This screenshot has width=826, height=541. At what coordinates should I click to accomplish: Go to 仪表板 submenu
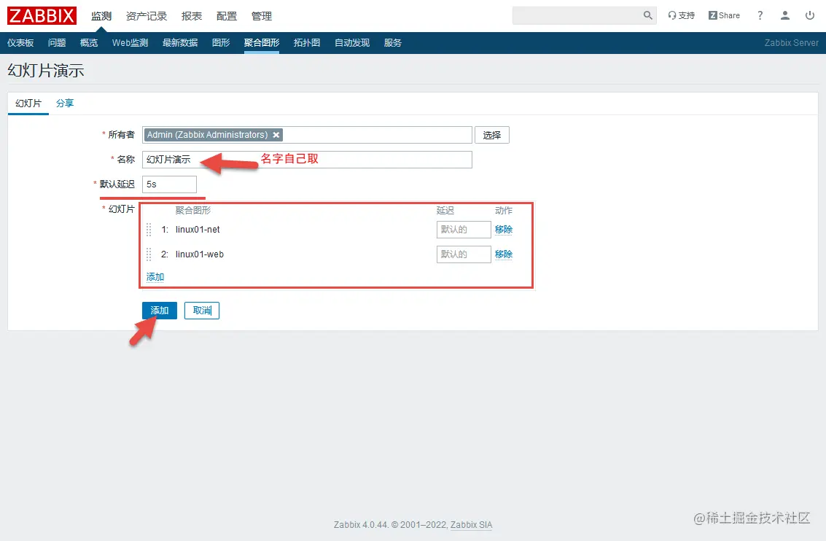tap(20, 43)
